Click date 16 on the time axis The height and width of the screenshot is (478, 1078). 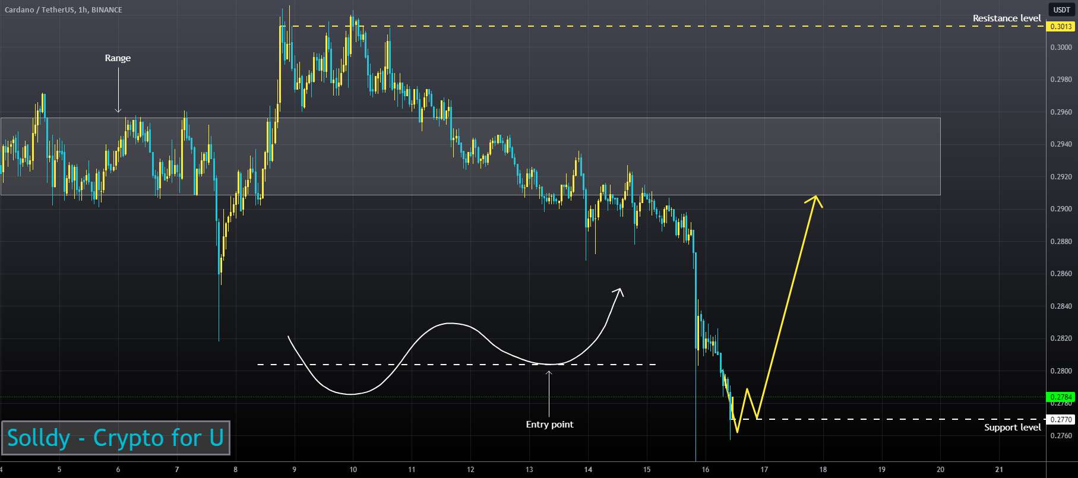pyautogui.click(x=705, y=470)
